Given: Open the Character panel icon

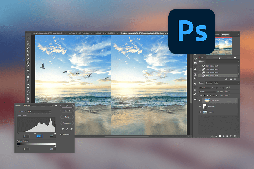Looking at the screenshot, I should point(195,99).
